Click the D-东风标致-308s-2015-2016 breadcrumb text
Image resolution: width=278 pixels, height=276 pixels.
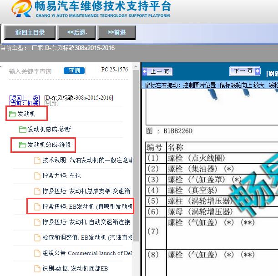pyautogui.click(x=79, y=98)
